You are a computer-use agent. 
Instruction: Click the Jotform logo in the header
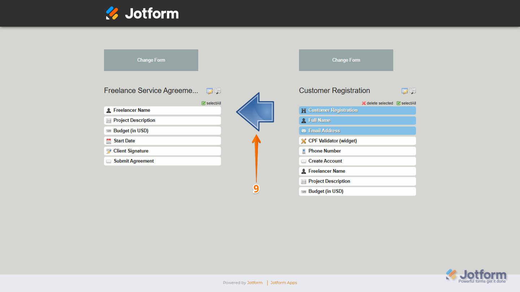click(x=142, y=13)
